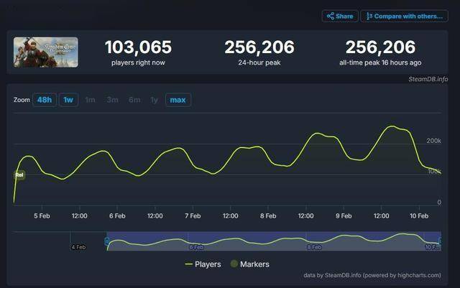The height and width of the screenshot is (288, 460).
Task: Click the compare chart icon
Action: [369, 16]
